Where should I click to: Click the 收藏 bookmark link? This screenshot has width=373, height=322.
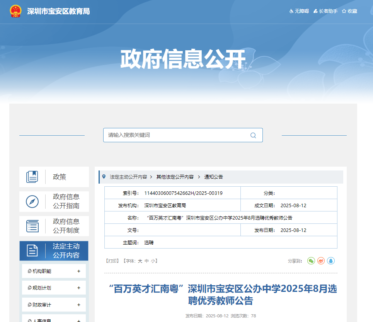(x=349, y=11)
